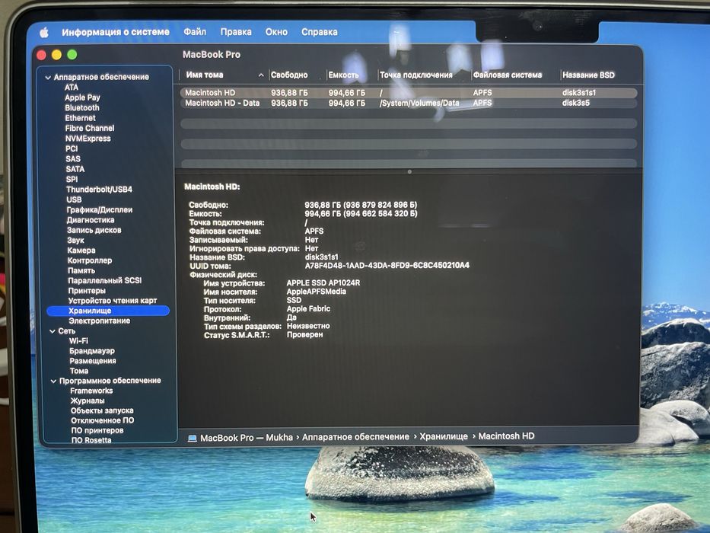This screenshot has height=533, width=710.
Task: Select Контроллер in the sidebar
Action: point(90,260)
